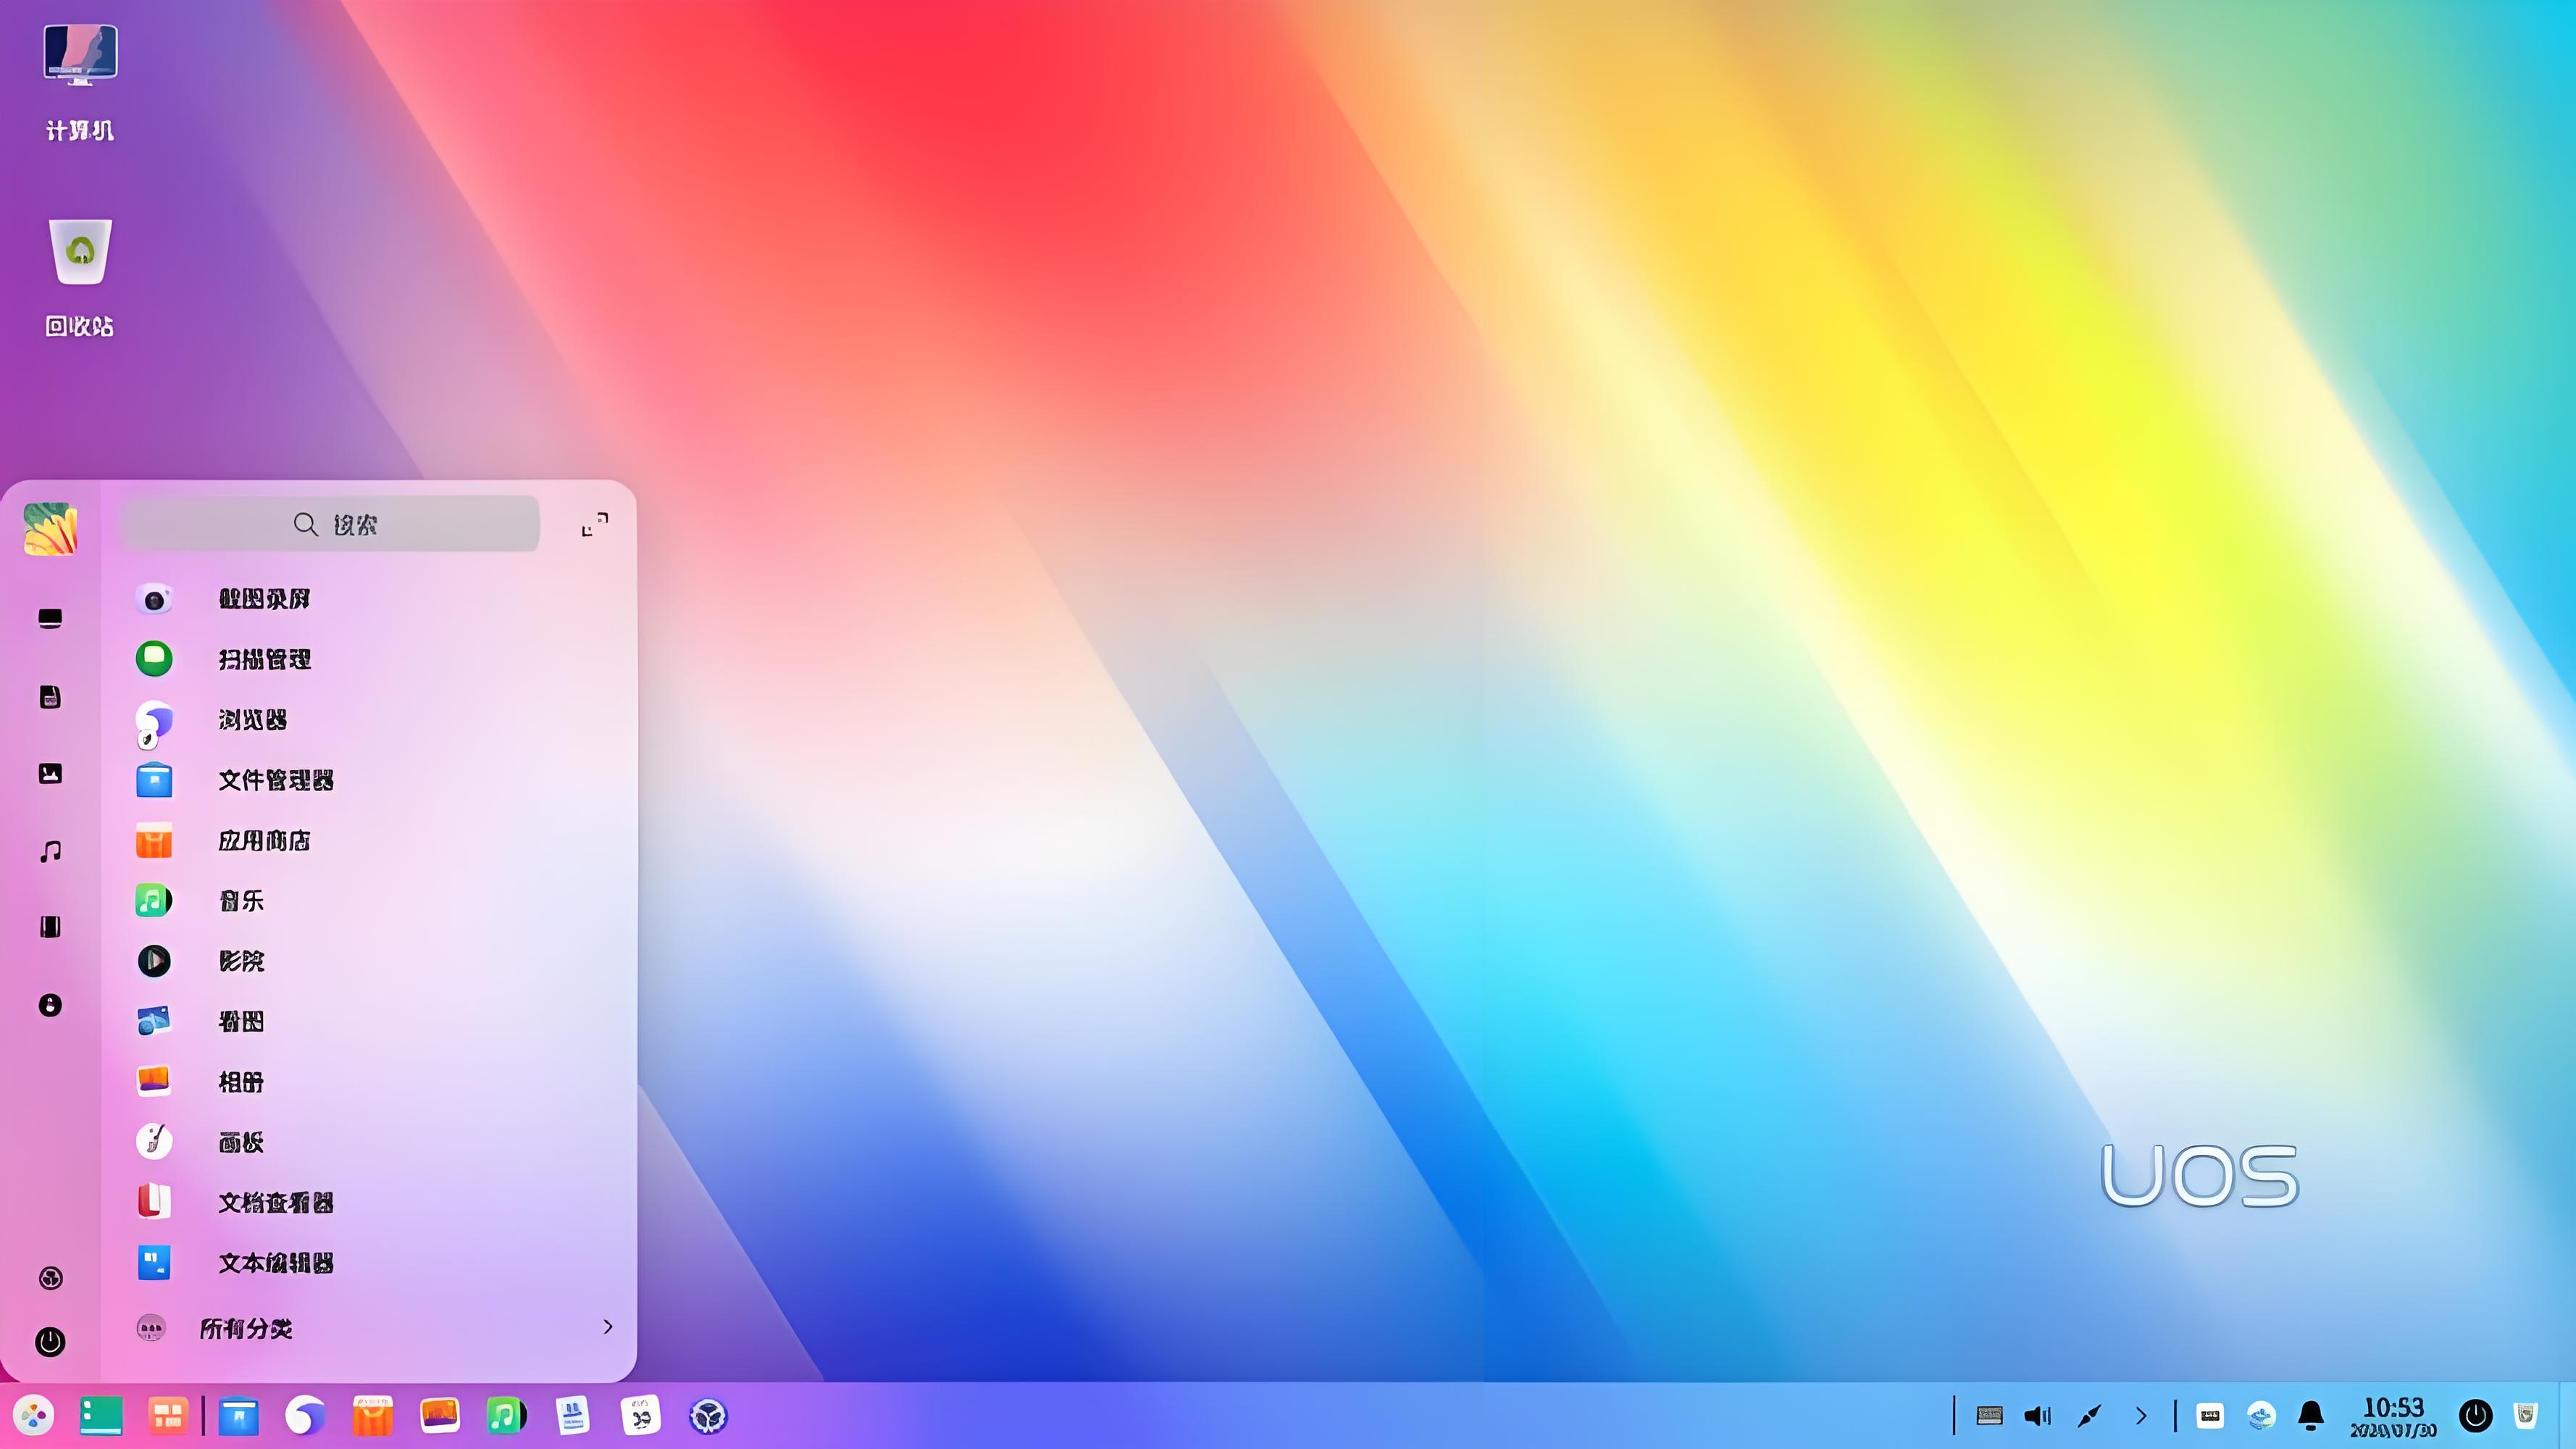
Task: Open Videos folder icon in launcher sidebar
Action: [x=50, y=927]
